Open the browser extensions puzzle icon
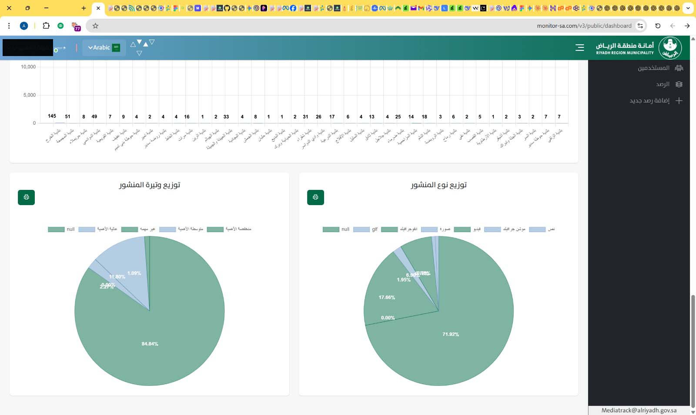This screenshot has width=696, height=415. (x=46, y=26)
